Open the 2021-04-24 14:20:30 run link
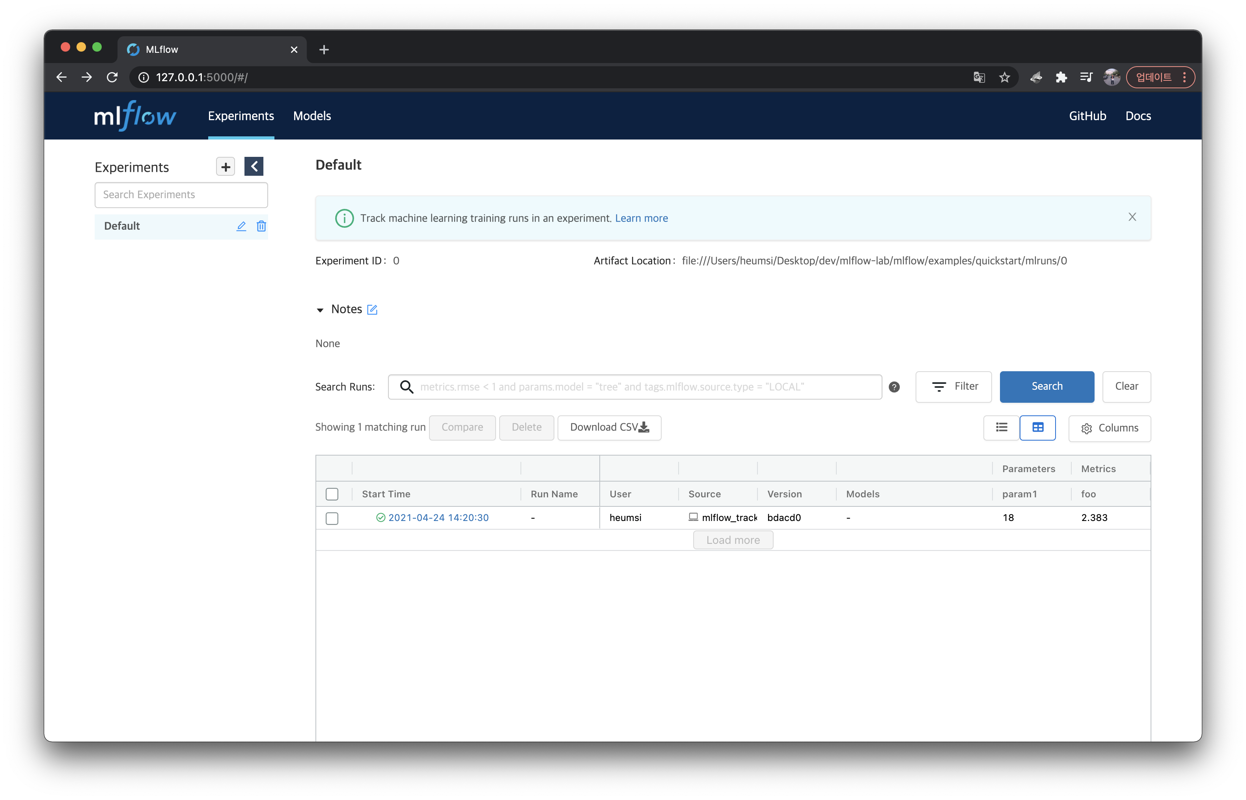Screen dimensions: 1246x800 tap(438, 517)
